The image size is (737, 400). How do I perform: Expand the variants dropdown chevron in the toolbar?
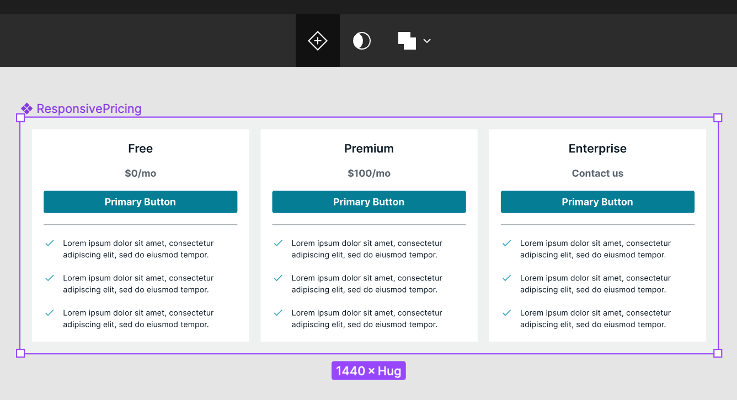(427, 41)
